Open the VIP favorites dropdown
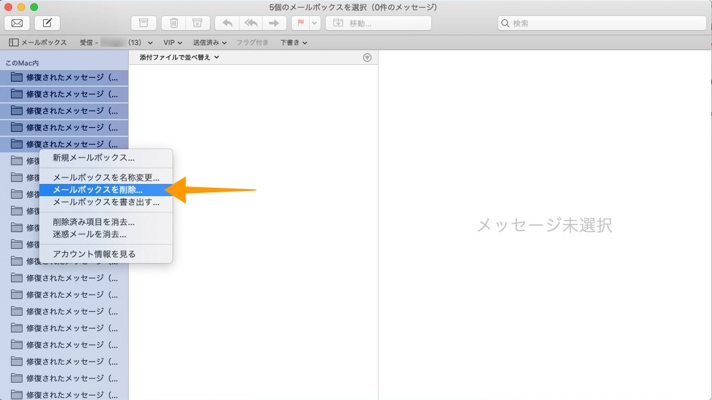 [173, 42]
